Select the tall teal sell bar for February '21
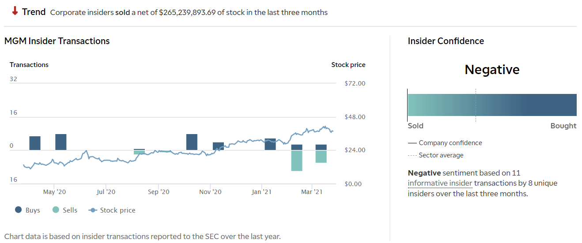This screenshot has height=243, width=582. tap(297, 161)
